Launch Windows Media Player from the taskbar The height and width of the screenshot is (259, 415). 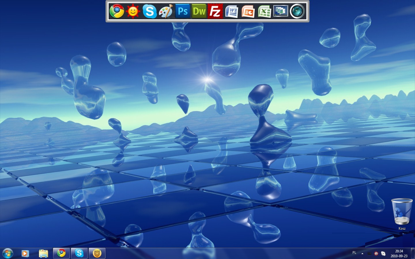pos(25,253)
